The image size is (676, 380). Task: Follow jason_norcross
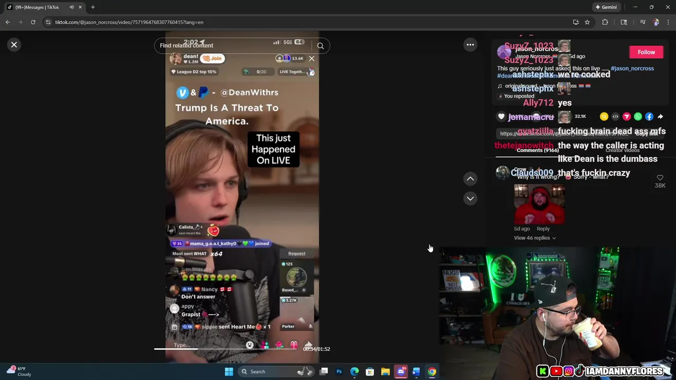pyautogui.click(x=646, y=52)
